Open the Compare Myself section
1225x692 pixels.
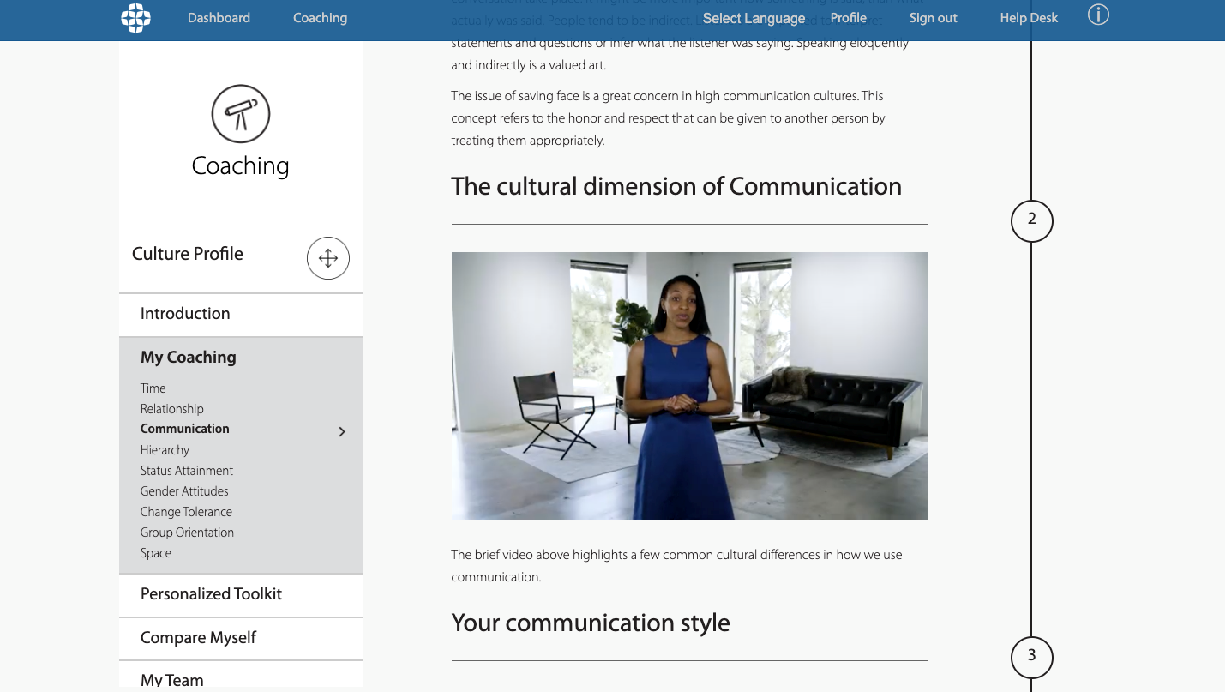(x=198, y=638)
